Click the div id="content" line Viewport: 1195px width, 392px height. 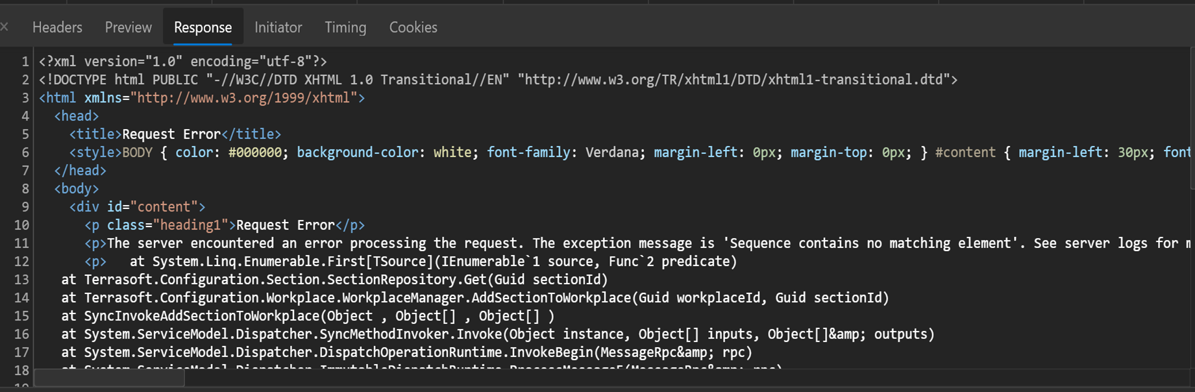pyautogui.click(x=137, y=207)
